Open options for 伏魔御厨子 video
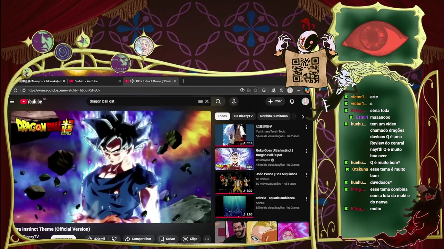Screen dimensions: 444x249 pos(307,127)
